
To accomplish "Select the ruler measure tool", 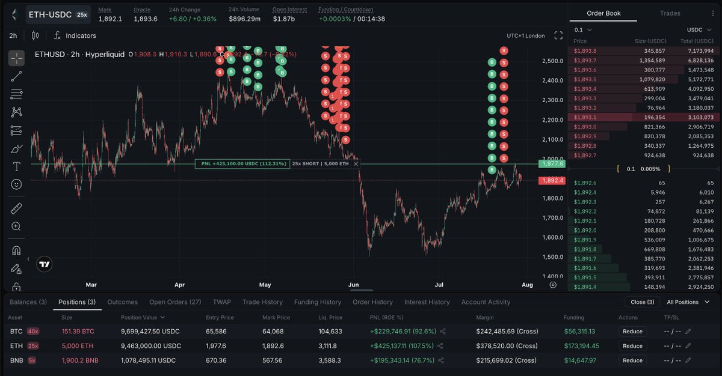I will [16, 208].
